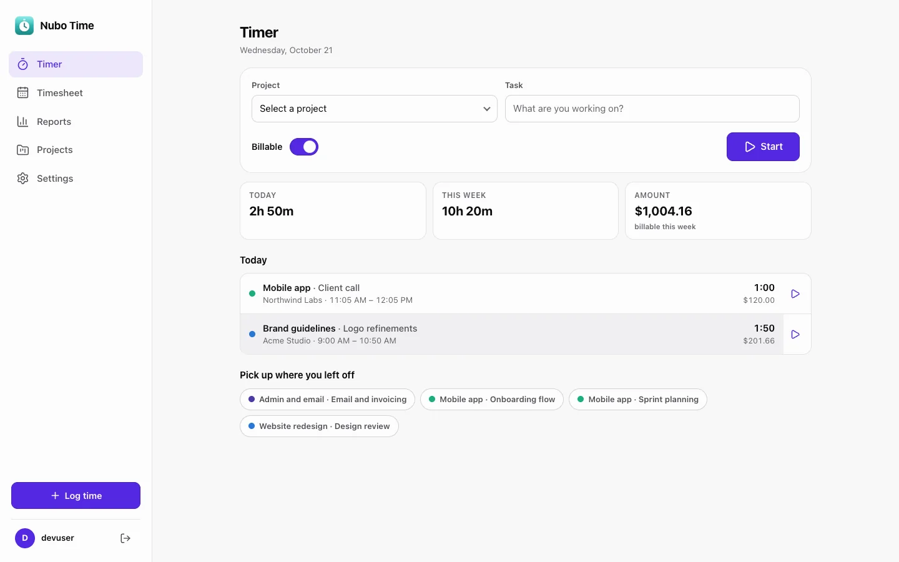The height and width of the screenshot is (562, 899).
Task: Open Projects folder icon in sidebar
Action: coord(23,150)
